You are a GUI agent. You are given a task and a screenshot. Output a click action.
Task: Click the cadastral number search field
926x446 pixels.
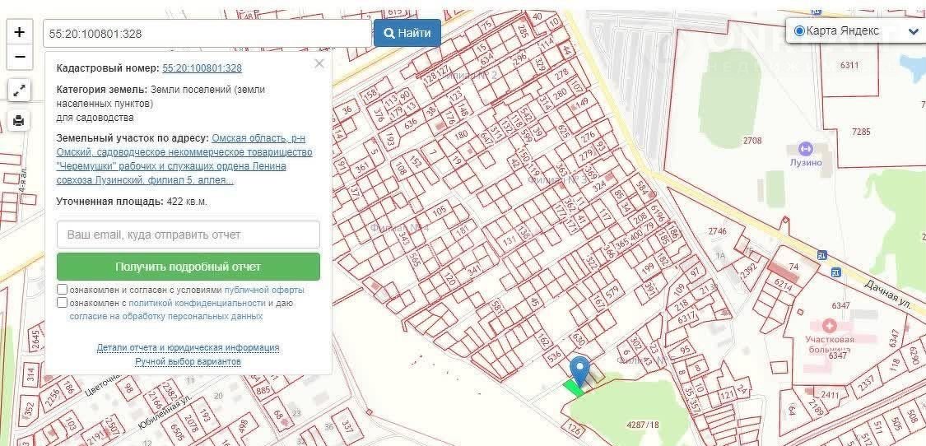click(206, 34)
